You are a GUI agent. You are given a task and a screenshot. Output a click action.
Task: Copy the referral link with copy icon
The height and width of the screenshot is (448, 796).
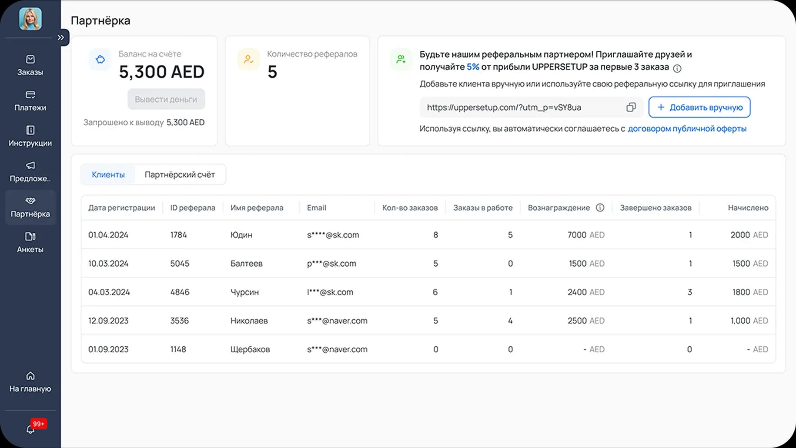631,107
